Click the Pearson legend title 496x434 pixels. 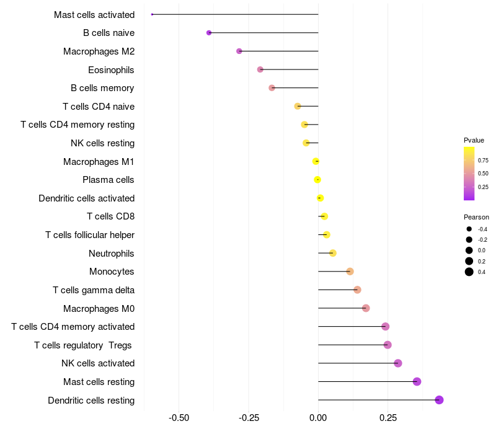pos(476,217)
